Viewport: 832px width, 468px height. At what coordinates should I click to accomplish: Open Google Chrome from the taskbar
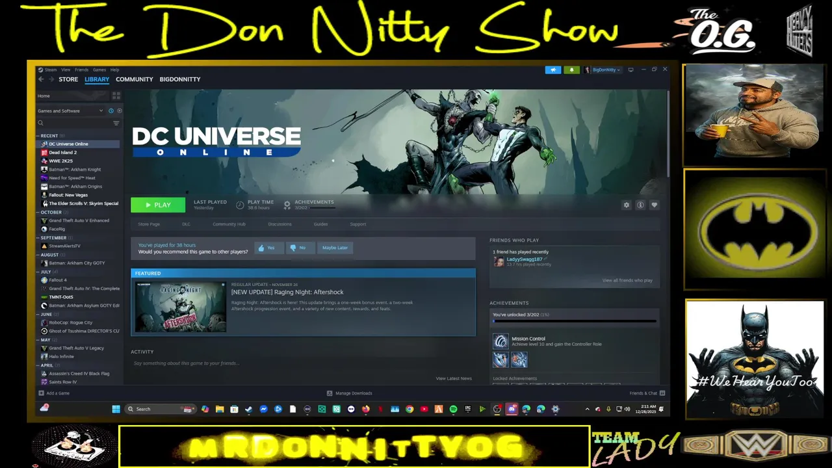(409, 409)
